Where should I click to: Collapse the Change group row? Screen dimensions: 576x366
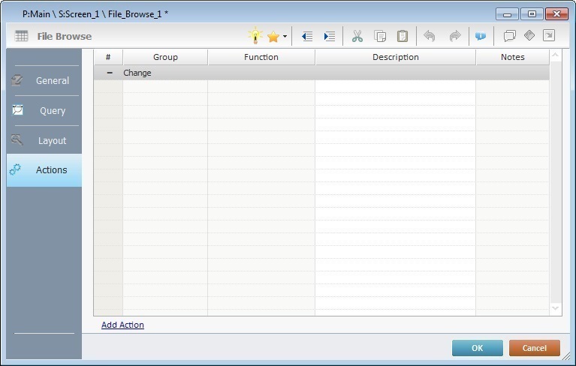click(109, 73)
